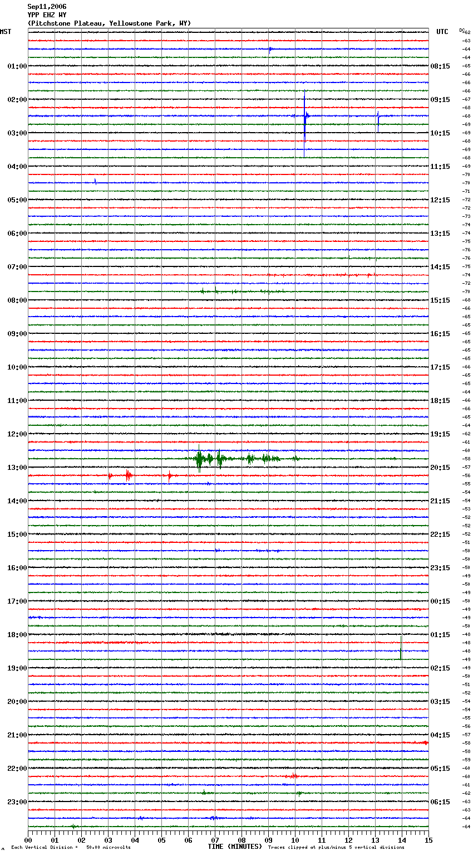Click the 20:15 UTC time label
Viewport: 473px width, 855px height.
coord(440,468)
